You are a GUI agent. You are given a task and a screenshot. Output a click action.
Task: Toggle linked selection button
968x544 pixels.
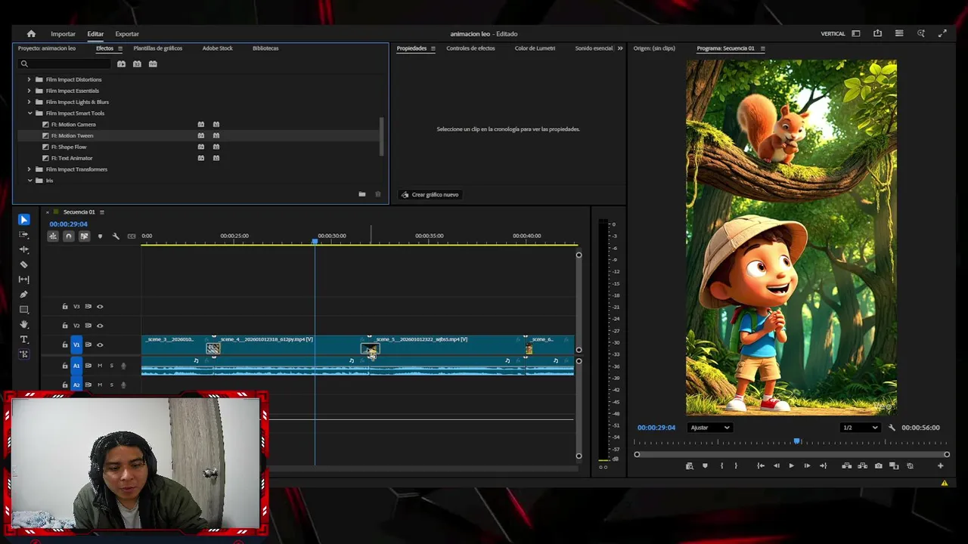84,236
